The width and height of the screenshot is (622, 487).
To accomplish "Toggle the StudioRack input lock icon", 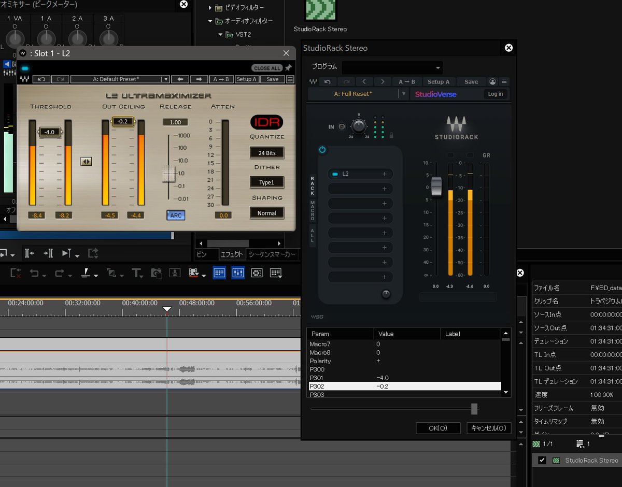I will [x=391, y=136].
